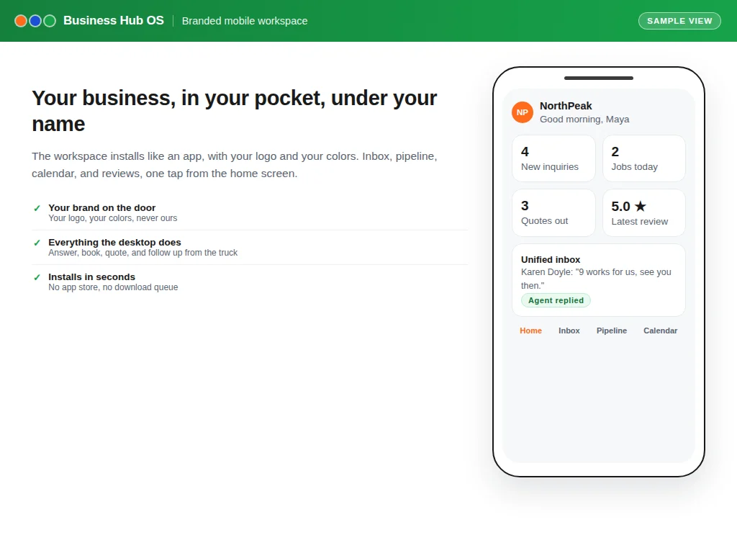Open the Quotes out card
The image size is (737, 553).
[553, 212]
